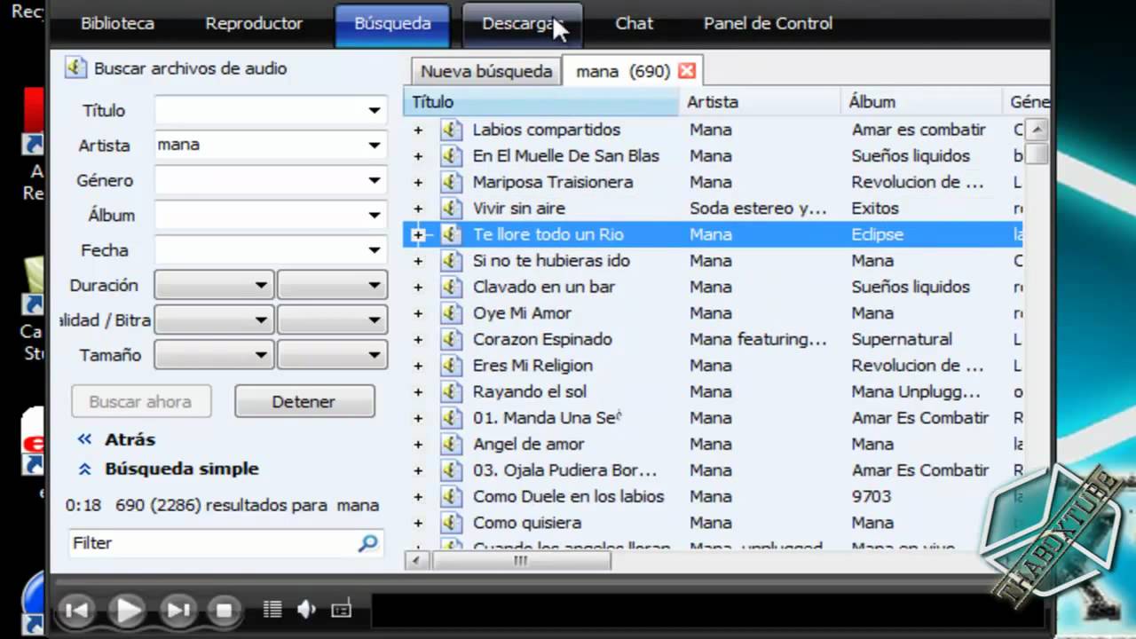Click the Detener button
Image resolution: width=1136 pixels, height=639 pixels.
tap(304, 401)
